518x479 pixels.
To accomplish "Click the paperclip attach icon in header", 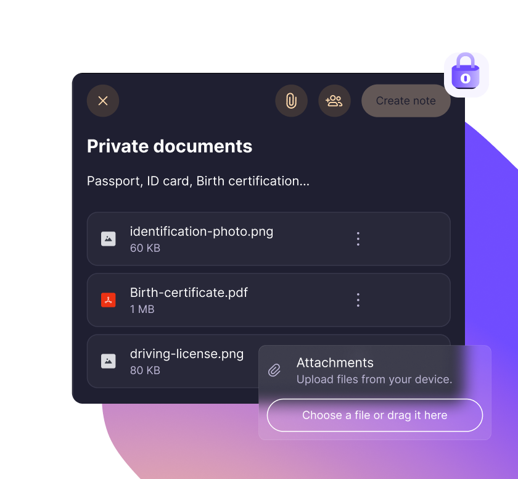I will 291,101.
